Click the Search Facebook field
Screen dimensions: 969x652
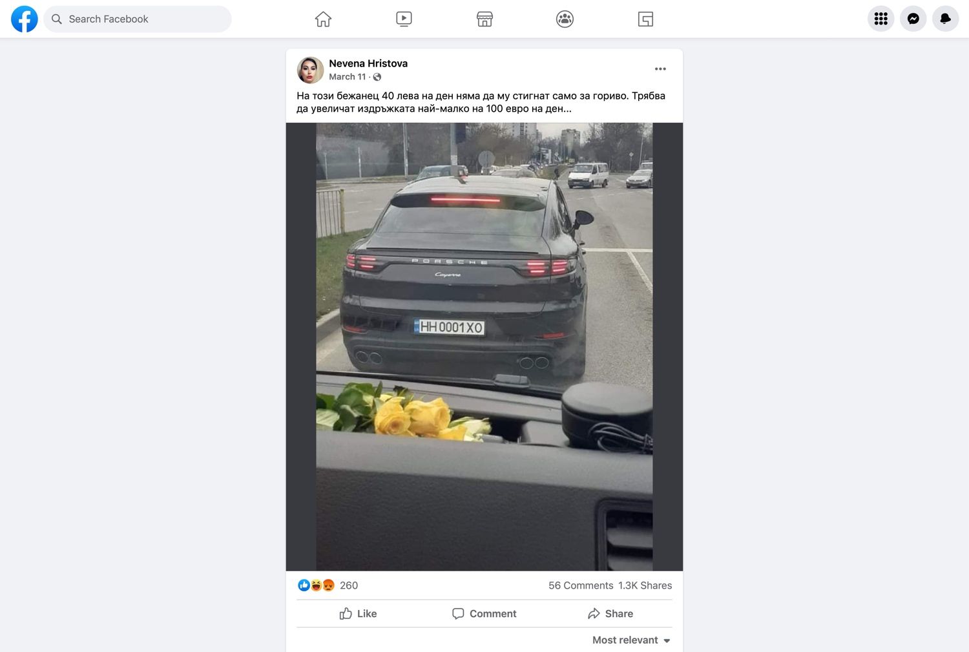(138, 19)
